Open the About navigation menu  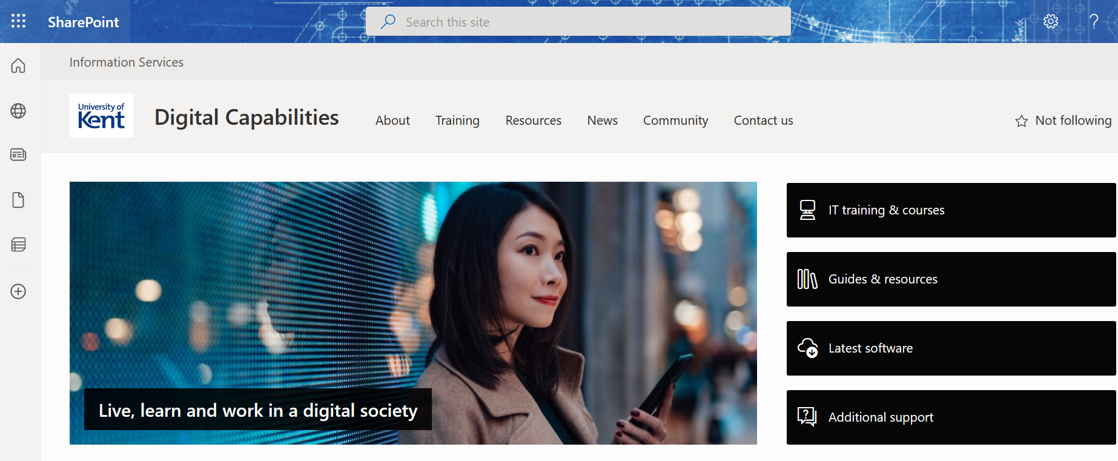click(392, 121)
